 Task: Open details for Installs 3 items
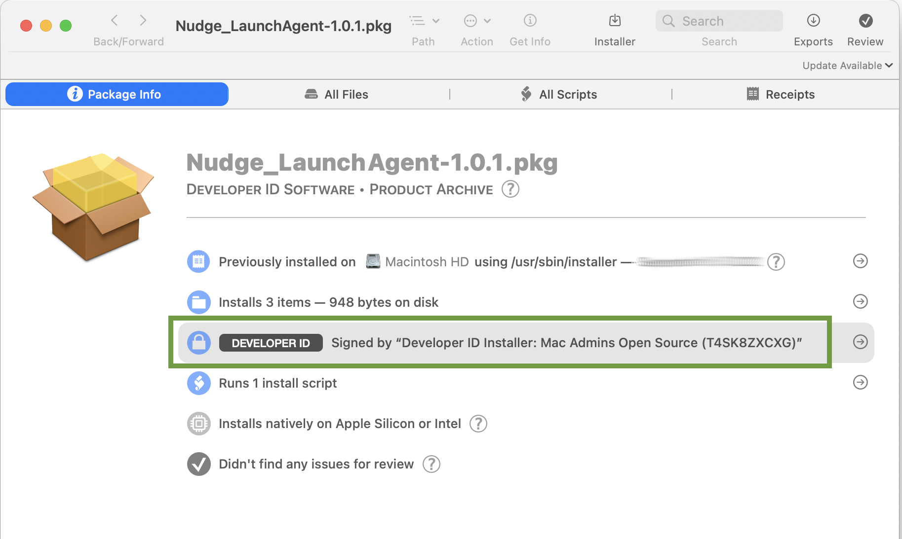860,302
